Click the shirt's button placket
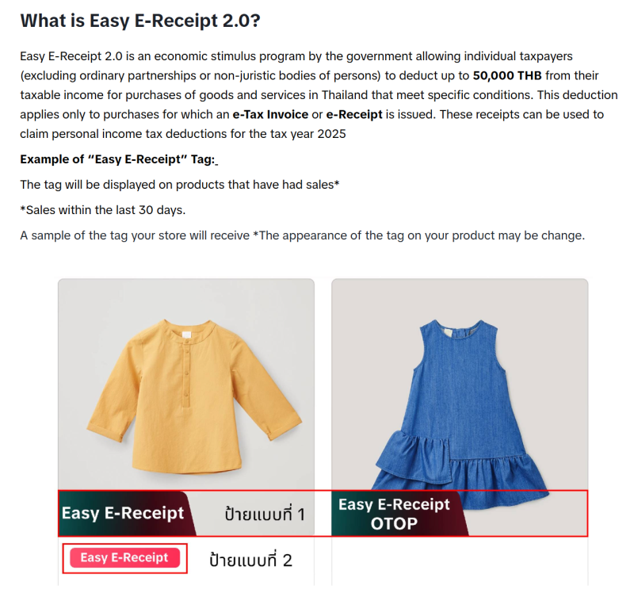This screenshot has width=634, height=597. coord(186,372)
